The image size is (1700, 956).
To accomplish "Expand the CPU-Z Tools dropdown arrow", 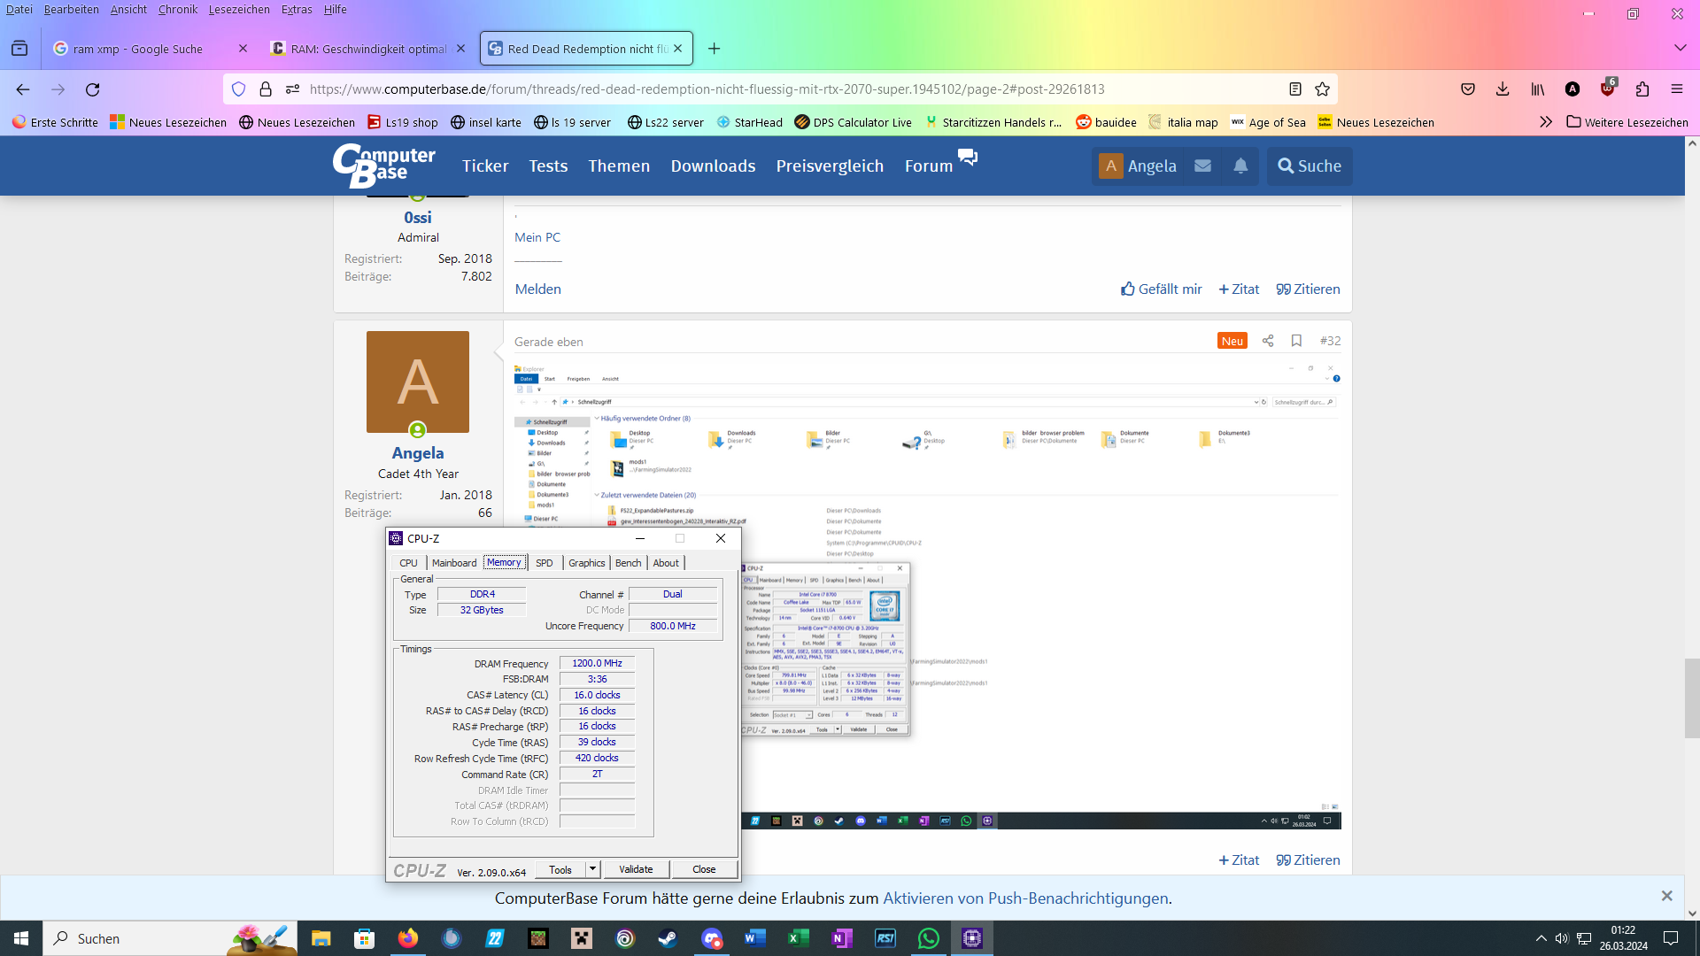I will [592, 869].
